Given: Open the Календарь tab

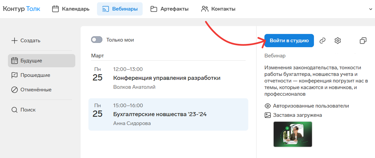Looking at the screenshot, I should [x=71, y=9].
